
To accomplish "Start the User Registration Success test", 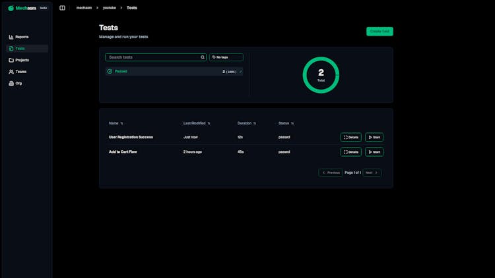I will tap(374, 137).
